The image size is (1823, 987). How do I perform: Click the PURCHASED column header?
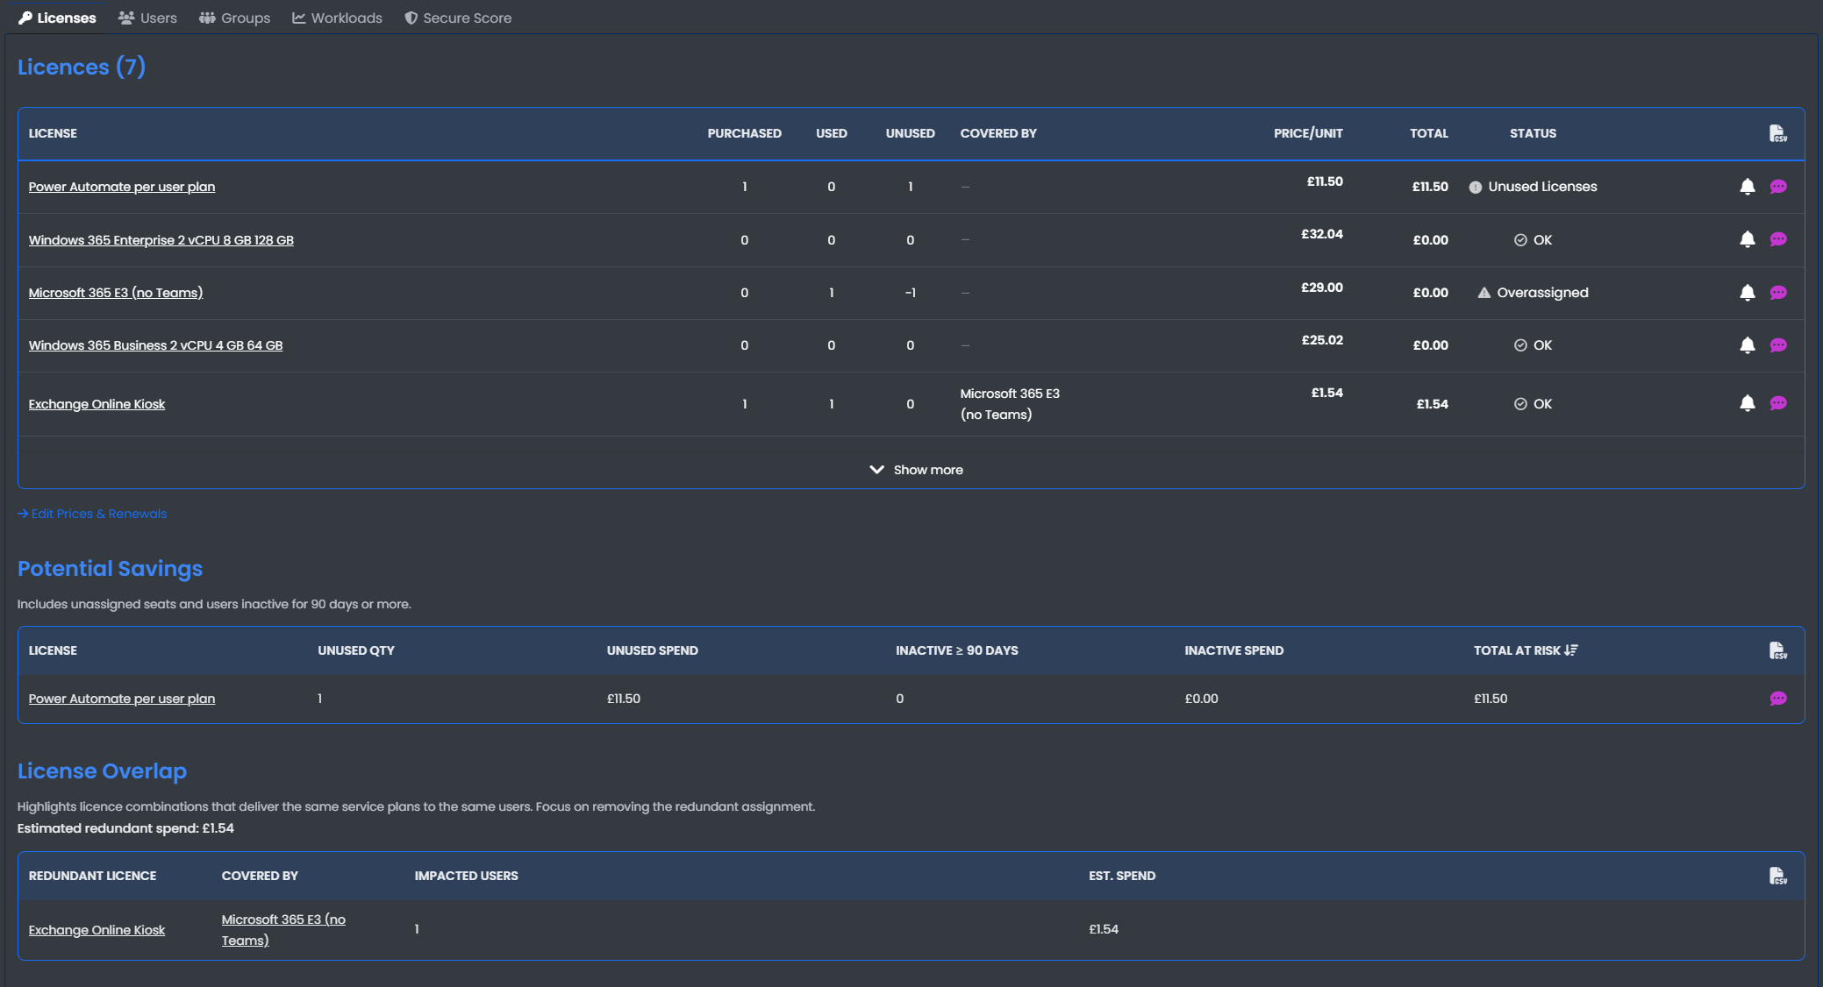pos(744,133)
